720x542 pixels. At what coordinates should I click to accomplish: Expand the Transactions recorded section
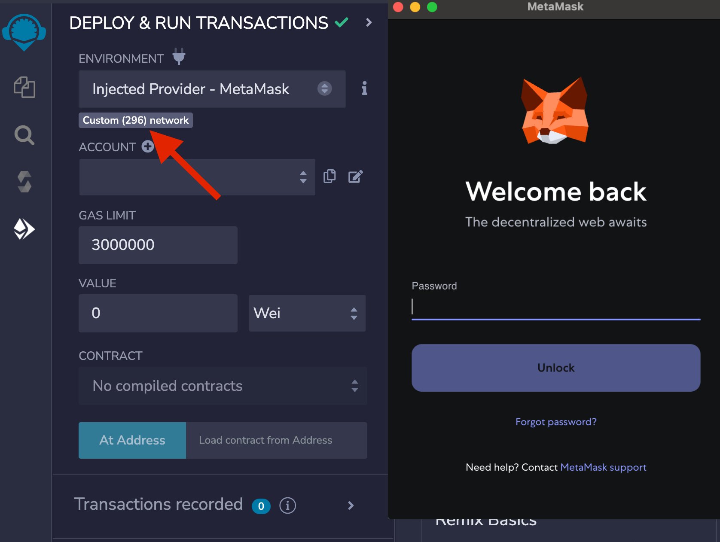pos(351,505)
